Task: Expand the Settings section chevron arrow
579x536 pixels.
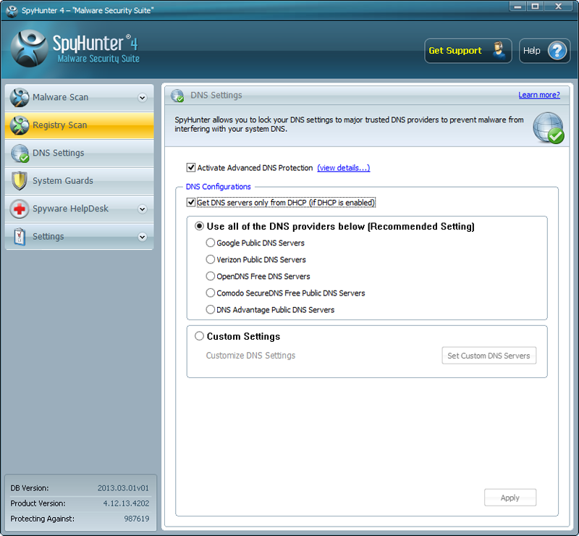Action: (x=142, y=237)
